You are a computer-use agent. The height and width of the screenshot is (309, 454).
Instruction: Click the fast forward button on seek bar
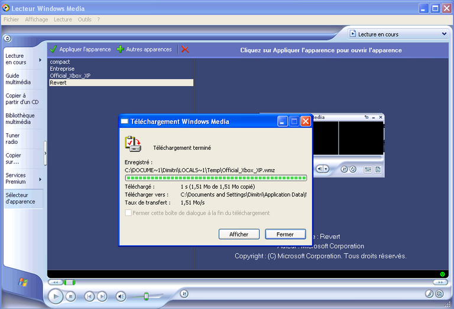tap(440, 282)
